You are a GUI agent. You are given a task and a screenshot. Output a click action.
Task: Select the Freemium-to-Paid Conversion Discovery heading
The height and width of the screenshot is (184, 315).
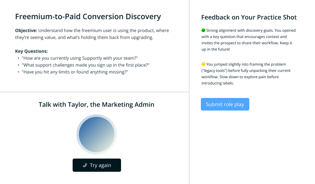88,16
